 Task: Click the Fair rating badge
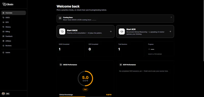click(x=85, y=89)
